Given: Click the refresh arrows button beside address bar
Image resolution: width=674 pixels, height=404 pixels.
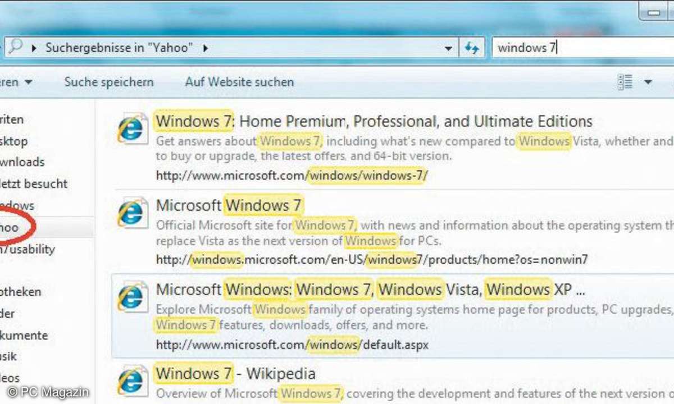Looking at the screenshot, I should click(x=472, y=48).
